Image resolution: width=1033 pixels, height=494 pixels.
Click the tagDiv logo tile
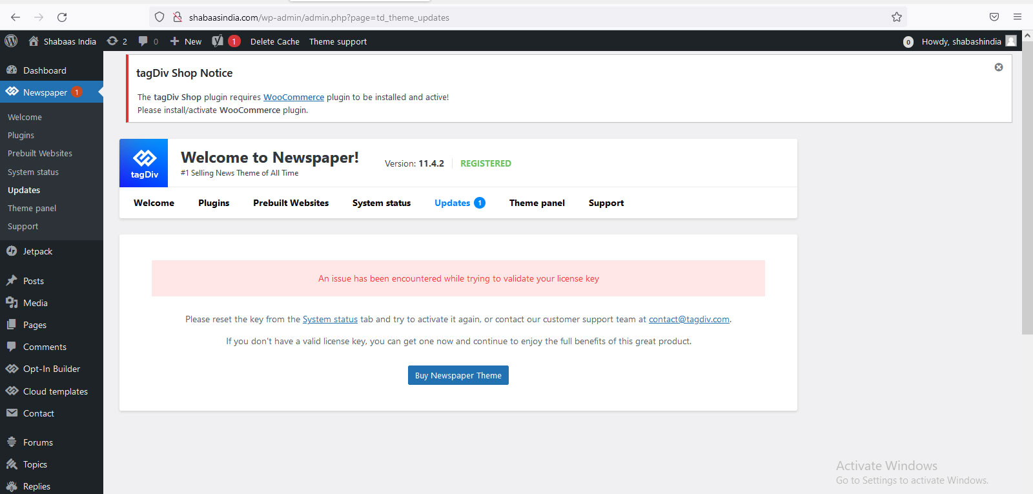coord(144,163)
